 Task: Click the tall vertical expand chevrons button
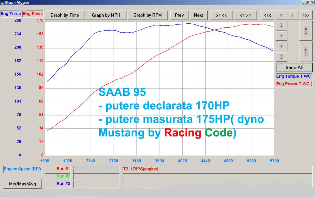coord(306,51)
